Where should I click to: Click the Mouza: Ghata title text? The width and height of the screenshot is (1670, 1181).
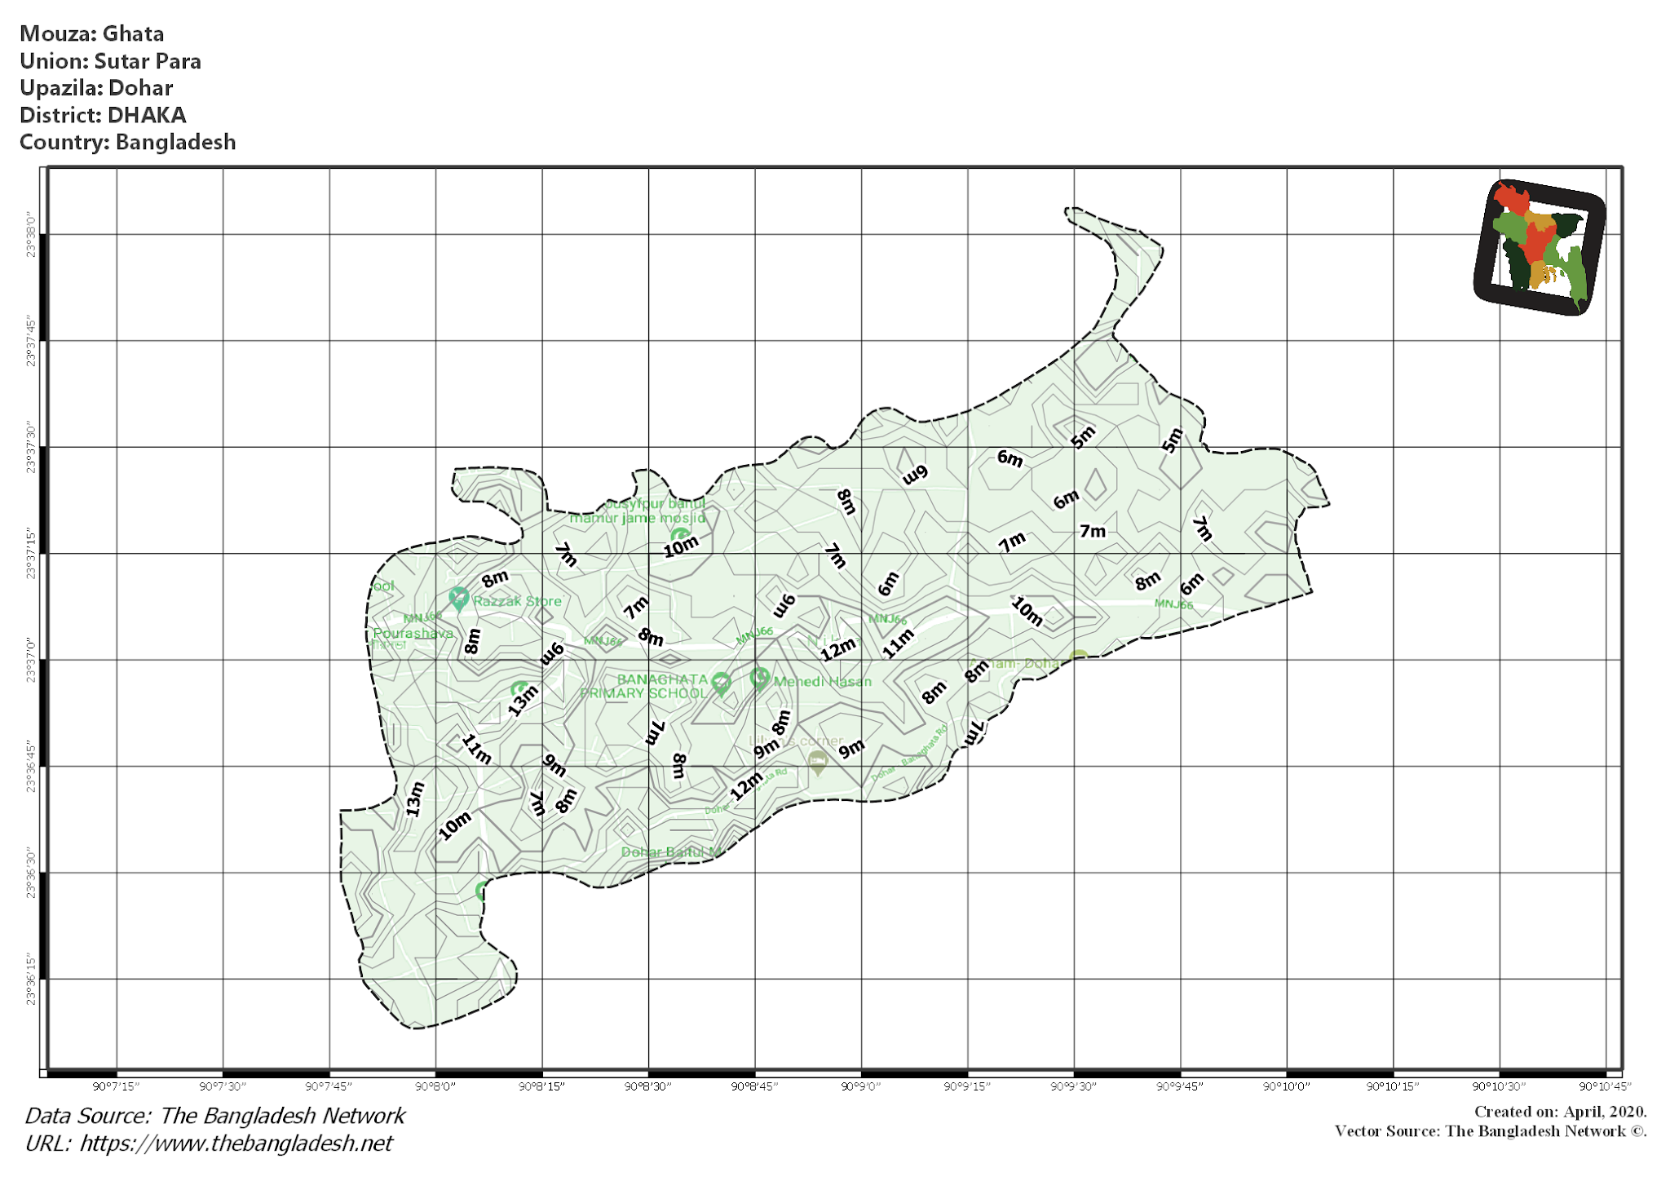[92, 34]
